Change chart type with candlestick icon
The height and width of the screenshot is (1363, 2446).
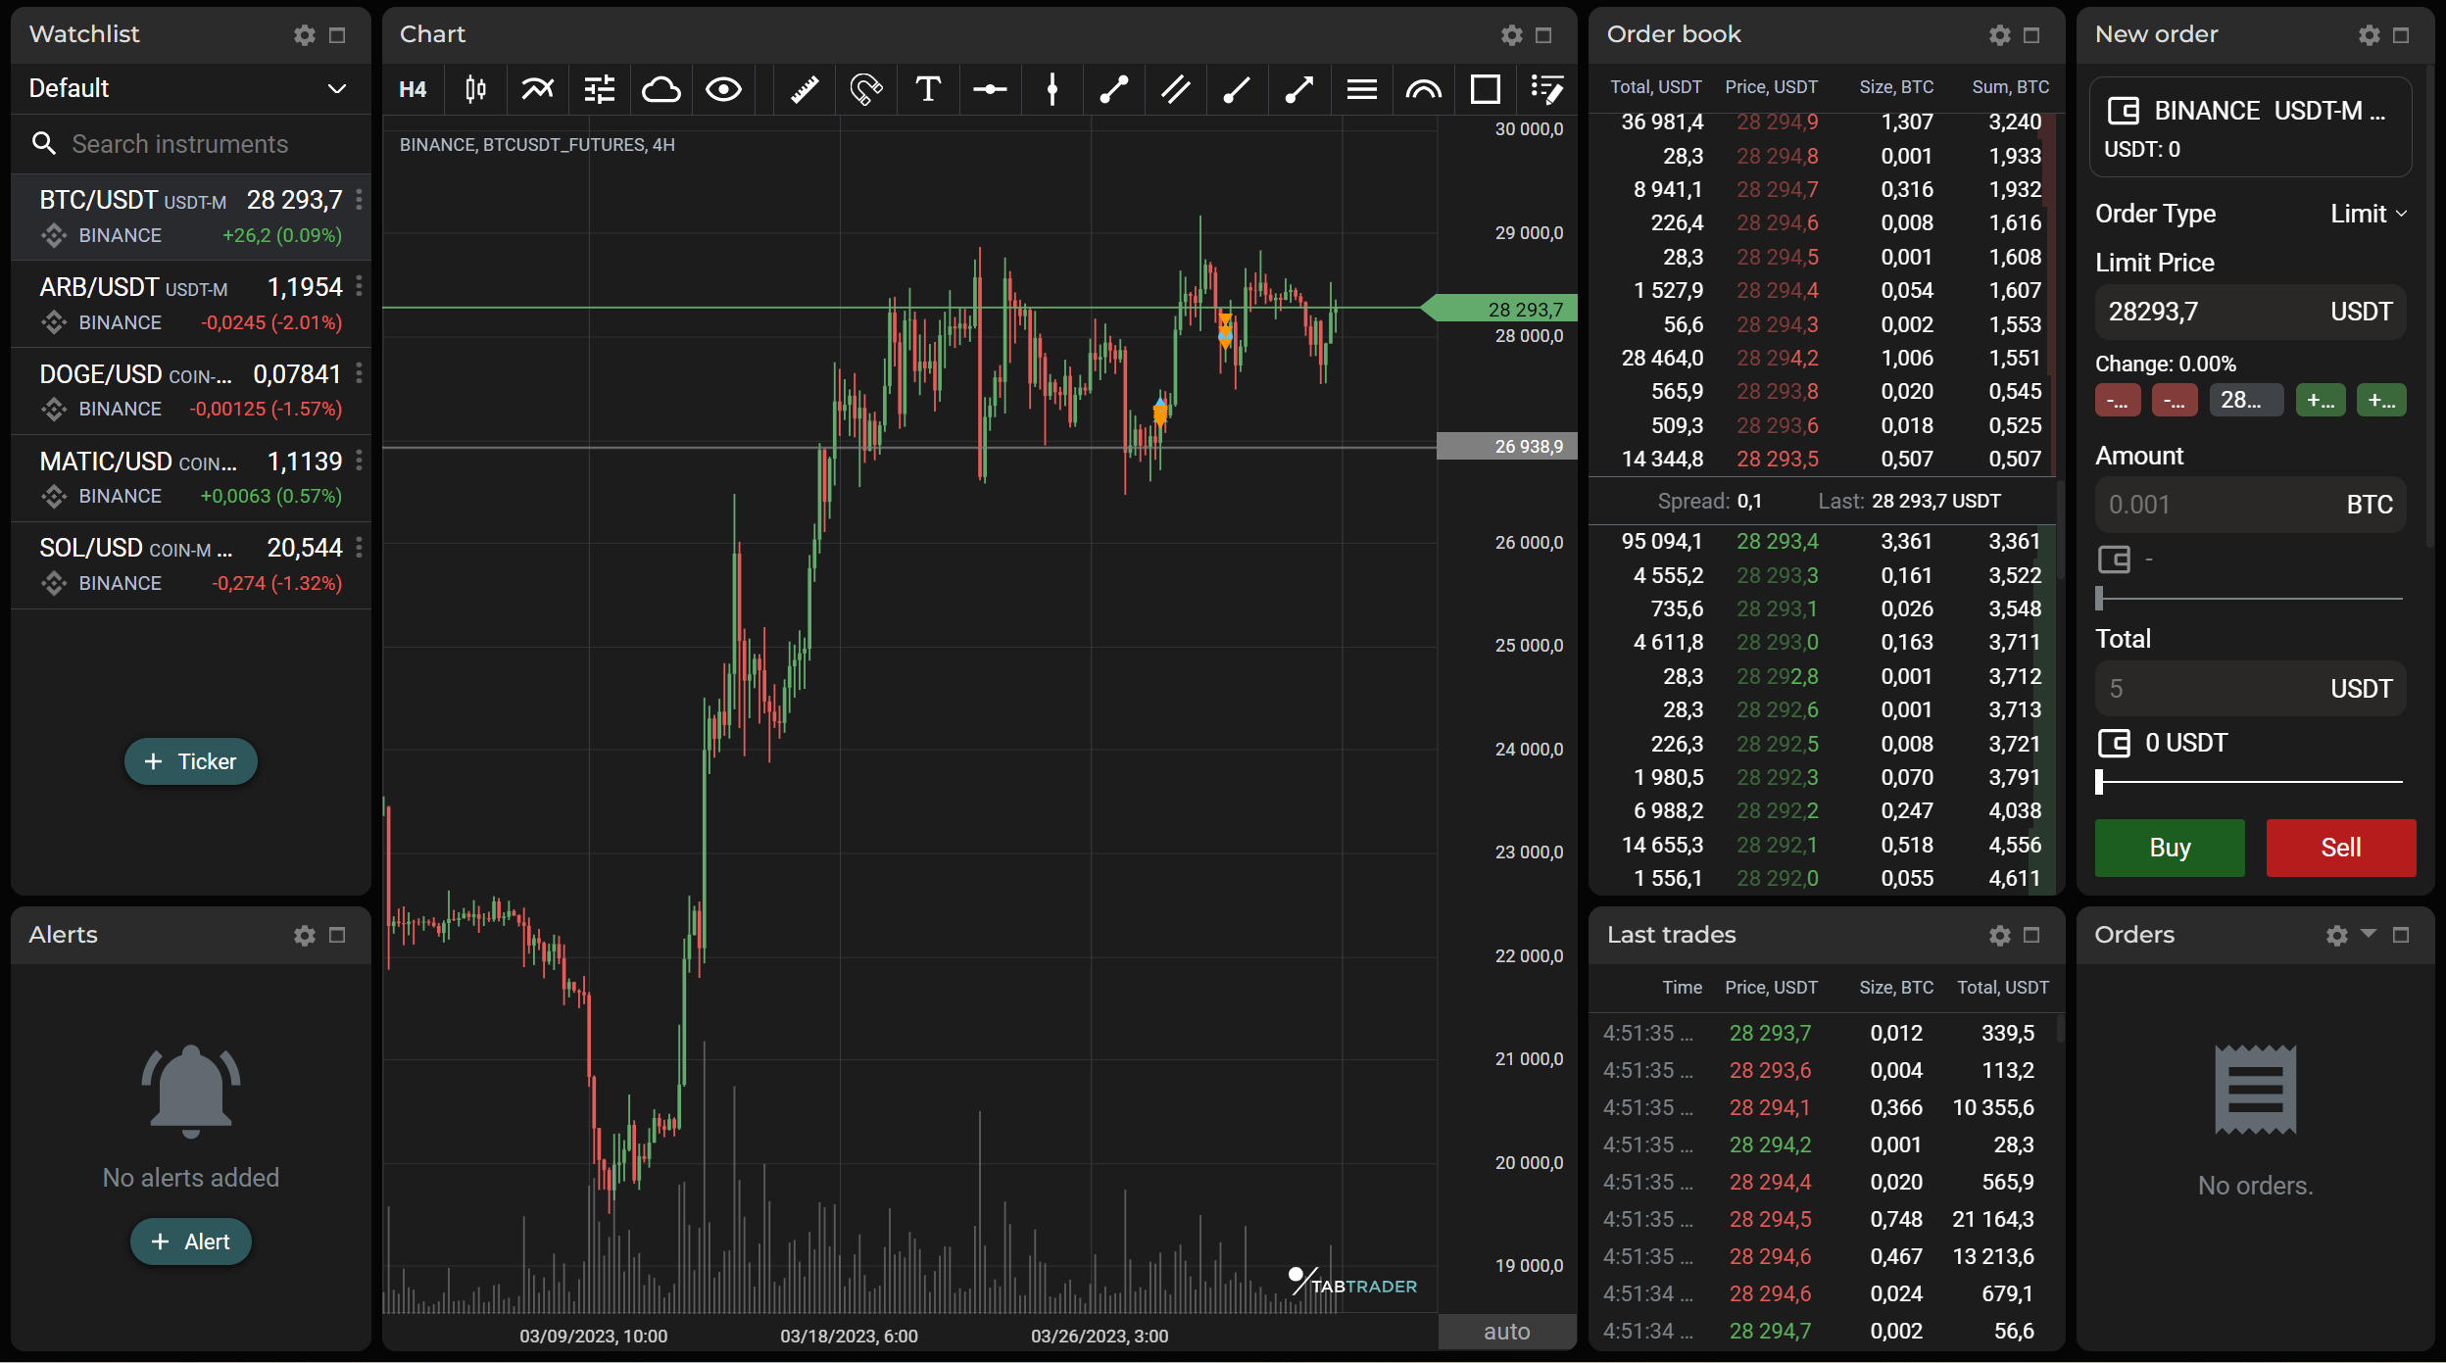(475, 90)
